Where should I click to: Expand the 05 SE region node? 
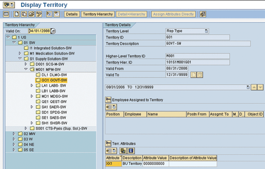pos(14,150)
